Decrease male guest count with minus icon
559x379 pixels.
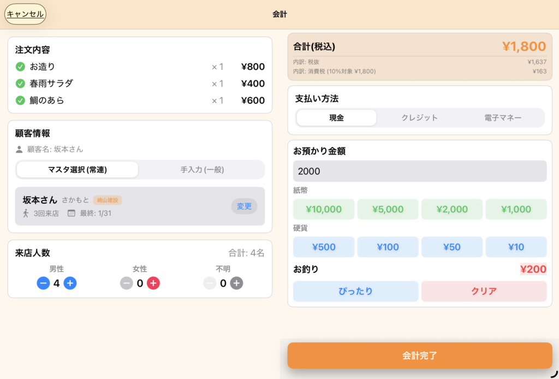[x=43, y=283]
